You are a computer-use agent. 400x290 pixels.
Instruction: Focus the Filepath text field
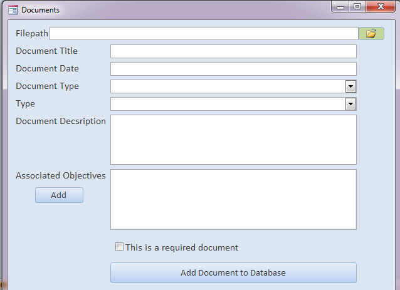204,33
